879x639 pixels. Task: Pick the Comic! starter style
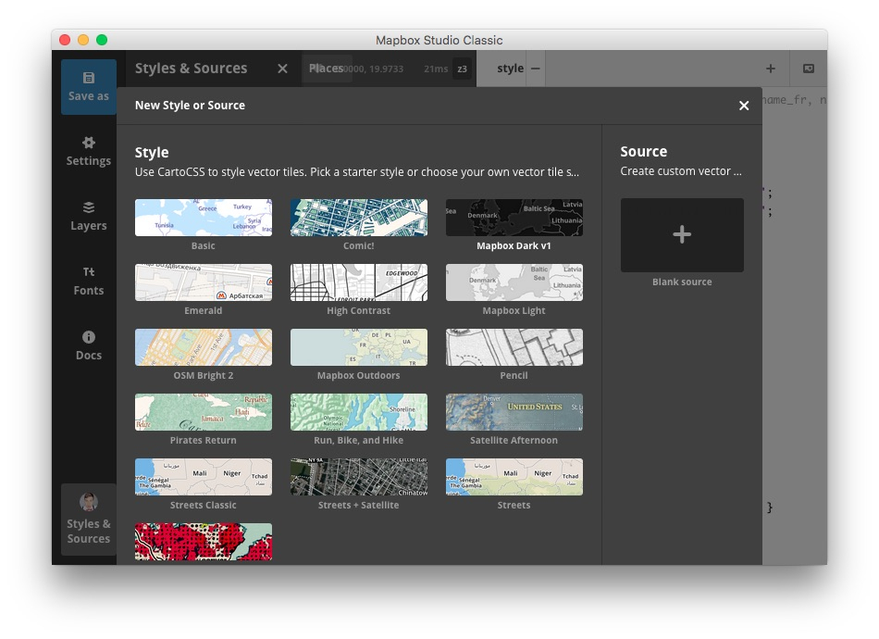[358, 218]
